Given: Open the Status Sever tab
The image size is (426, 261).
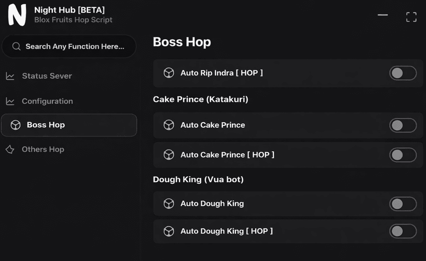Looking at the screenshot, I should [x=47, y=76].
